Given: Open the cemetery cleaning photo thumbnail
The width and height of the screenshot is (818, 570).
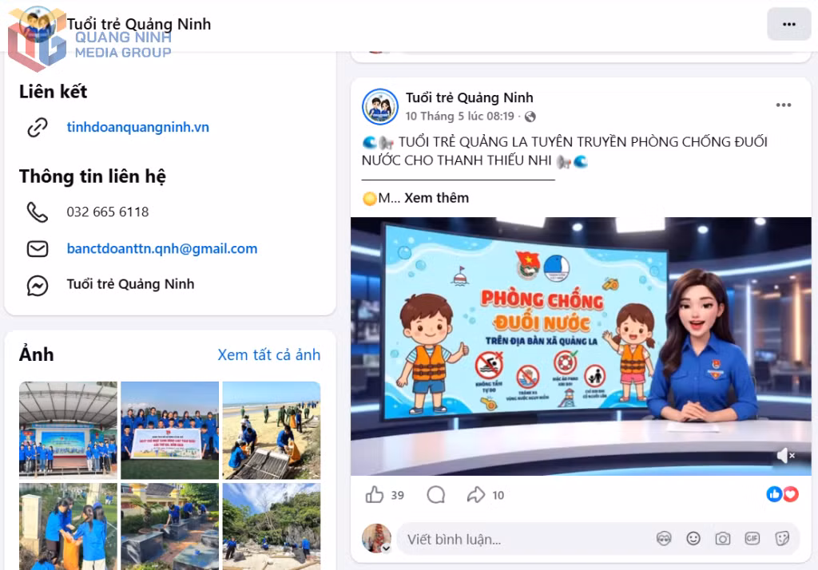Looking at the screenshot, I should click(169, 526).
